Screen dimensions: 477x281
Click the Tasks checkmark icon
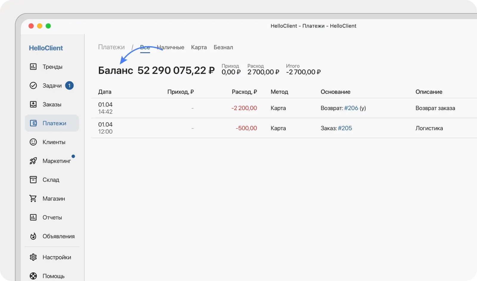[x=33, y=86]
